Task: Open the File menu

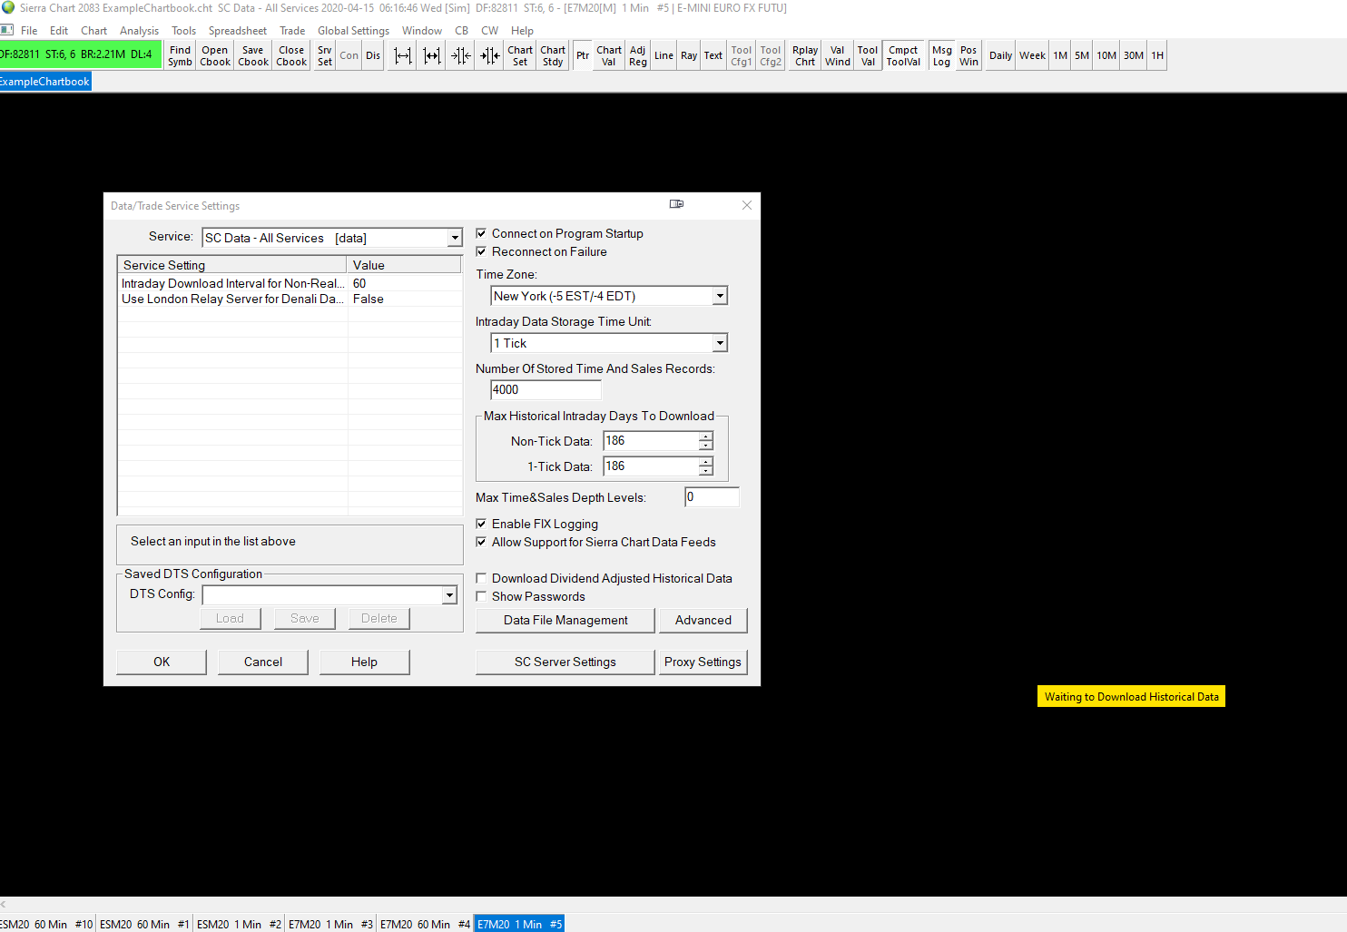Action: pos(29,31)
